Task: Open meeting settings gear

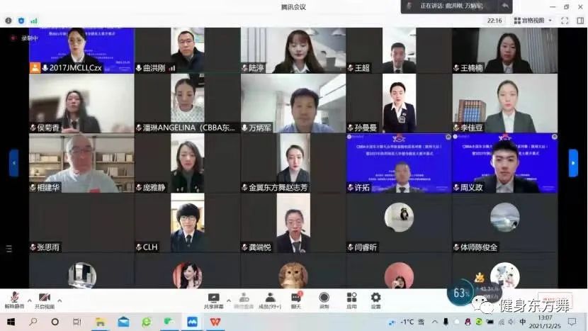Action: pos(375,301)
